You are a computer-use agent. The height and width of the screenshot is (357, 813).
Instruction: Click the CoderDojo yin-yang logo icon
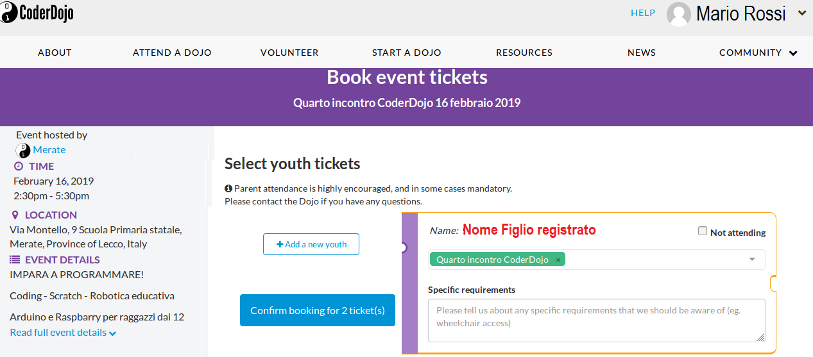(x=8, y=12)
